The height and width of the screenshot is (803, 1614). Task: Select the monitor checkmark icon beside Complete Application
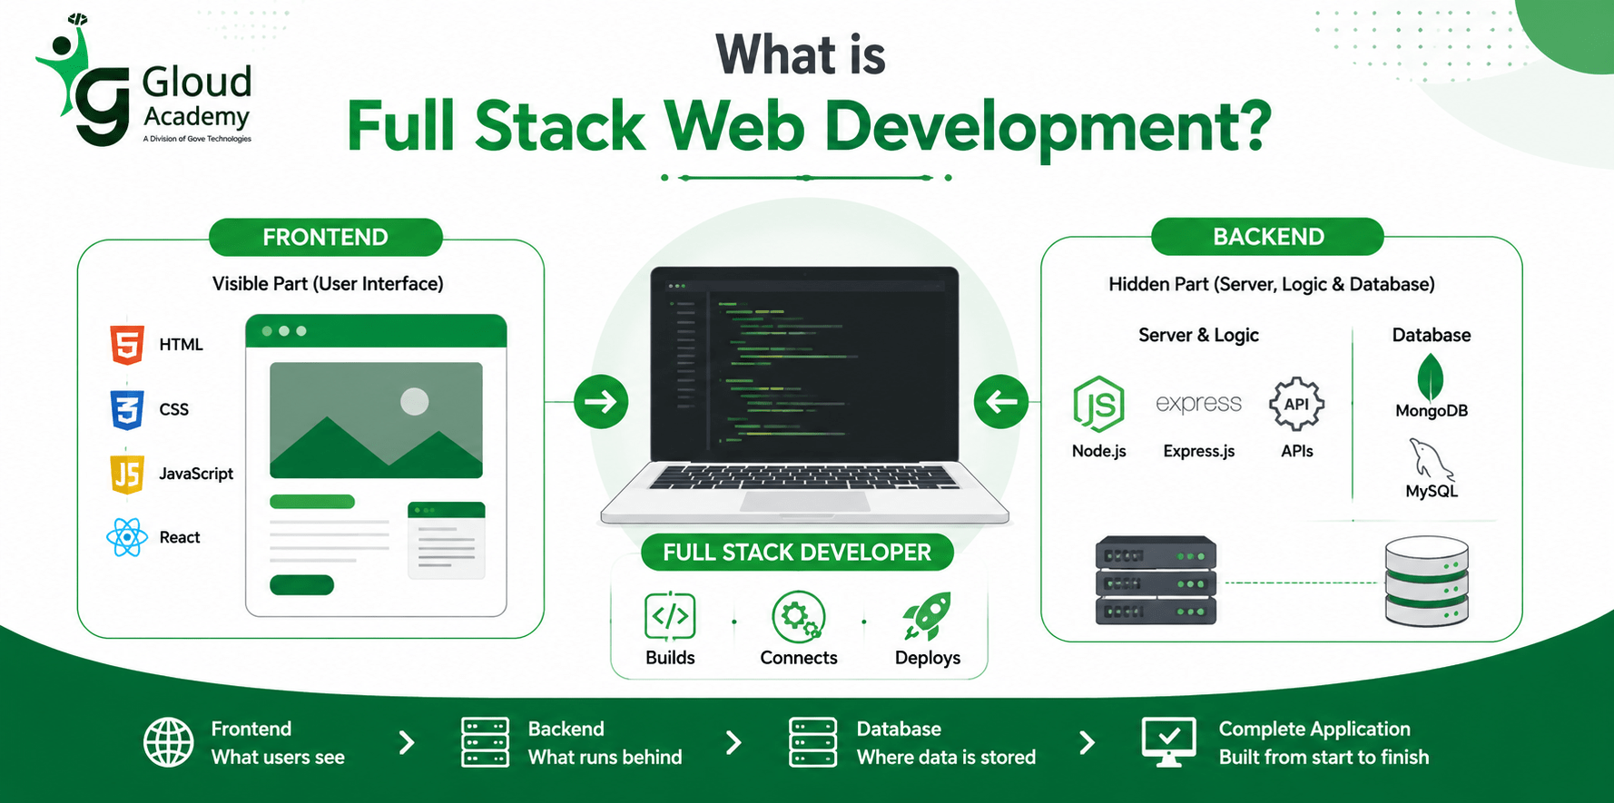(1168, 742)
